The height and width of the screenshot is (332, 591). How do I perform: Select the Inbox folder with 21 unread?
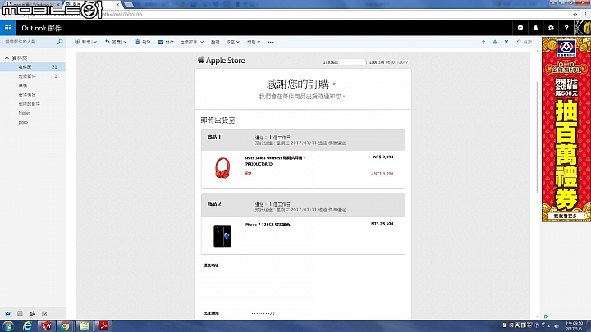[x=33, y=66]
